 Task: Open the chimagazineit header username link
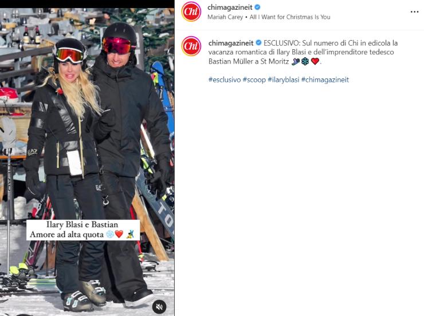230,7
